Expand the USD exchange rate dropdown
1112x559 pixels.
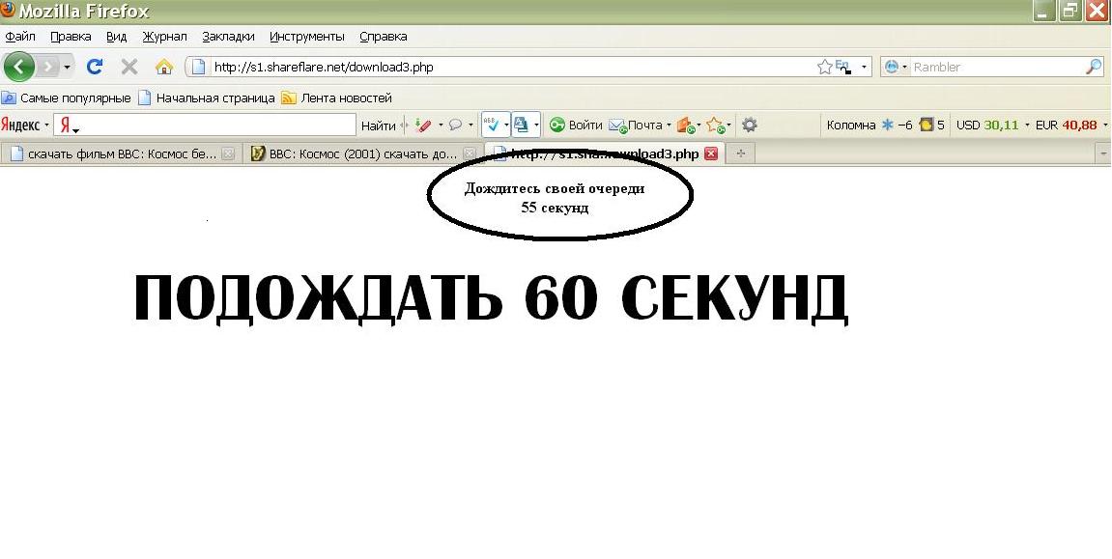pos(1026,125)
